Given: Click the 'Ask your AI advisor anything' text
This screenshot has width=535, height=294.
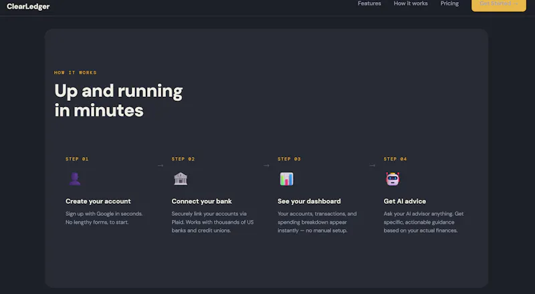Looking at the screenshot, I should 419,214.
